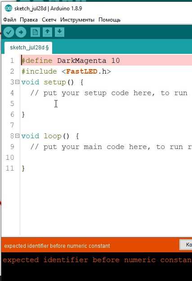
Task: Click the closing brace on line 11
Action: pyautogui.click(x=23, y=168)
